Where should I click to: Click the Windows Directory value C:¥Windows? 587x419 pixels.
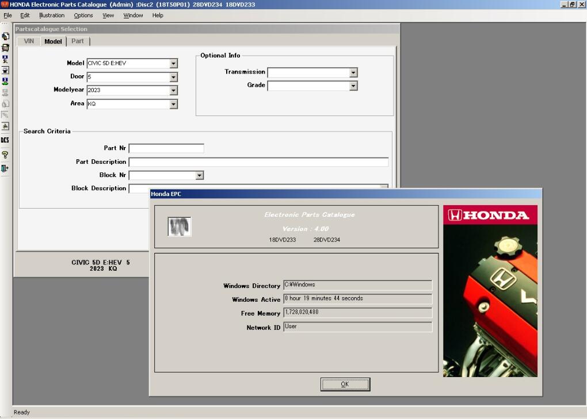358,285
